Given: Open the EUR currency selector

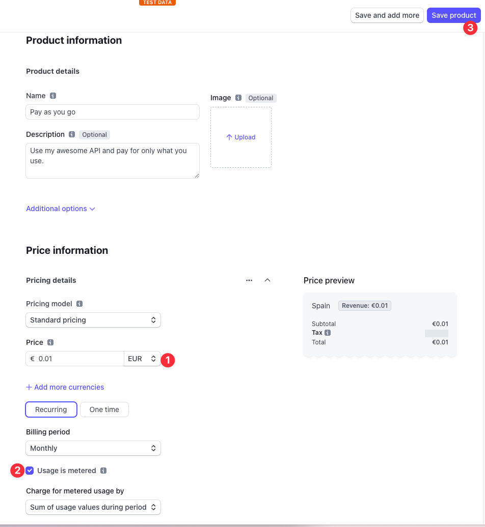Looking at the screenshot, I should 142,359.
